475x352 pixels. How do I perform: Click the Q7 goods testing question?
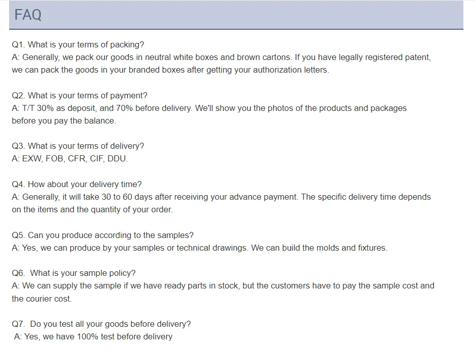click(x=101, y=324)
